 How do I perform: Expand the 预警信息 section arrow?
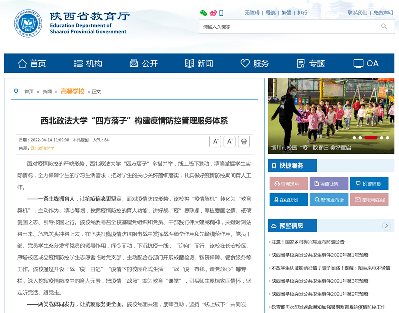click(x=386, y=226)
